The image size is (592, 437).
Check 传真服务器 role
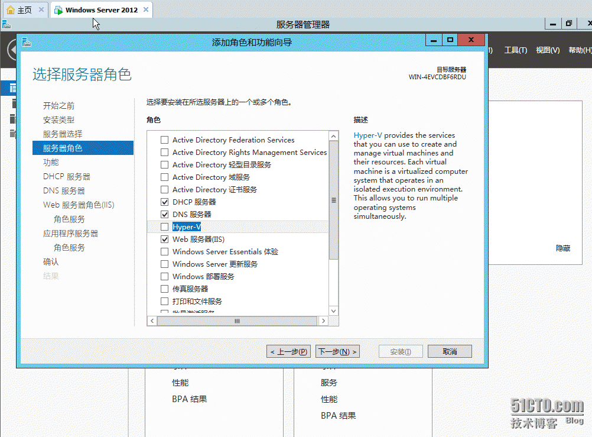tap(164, 289)
